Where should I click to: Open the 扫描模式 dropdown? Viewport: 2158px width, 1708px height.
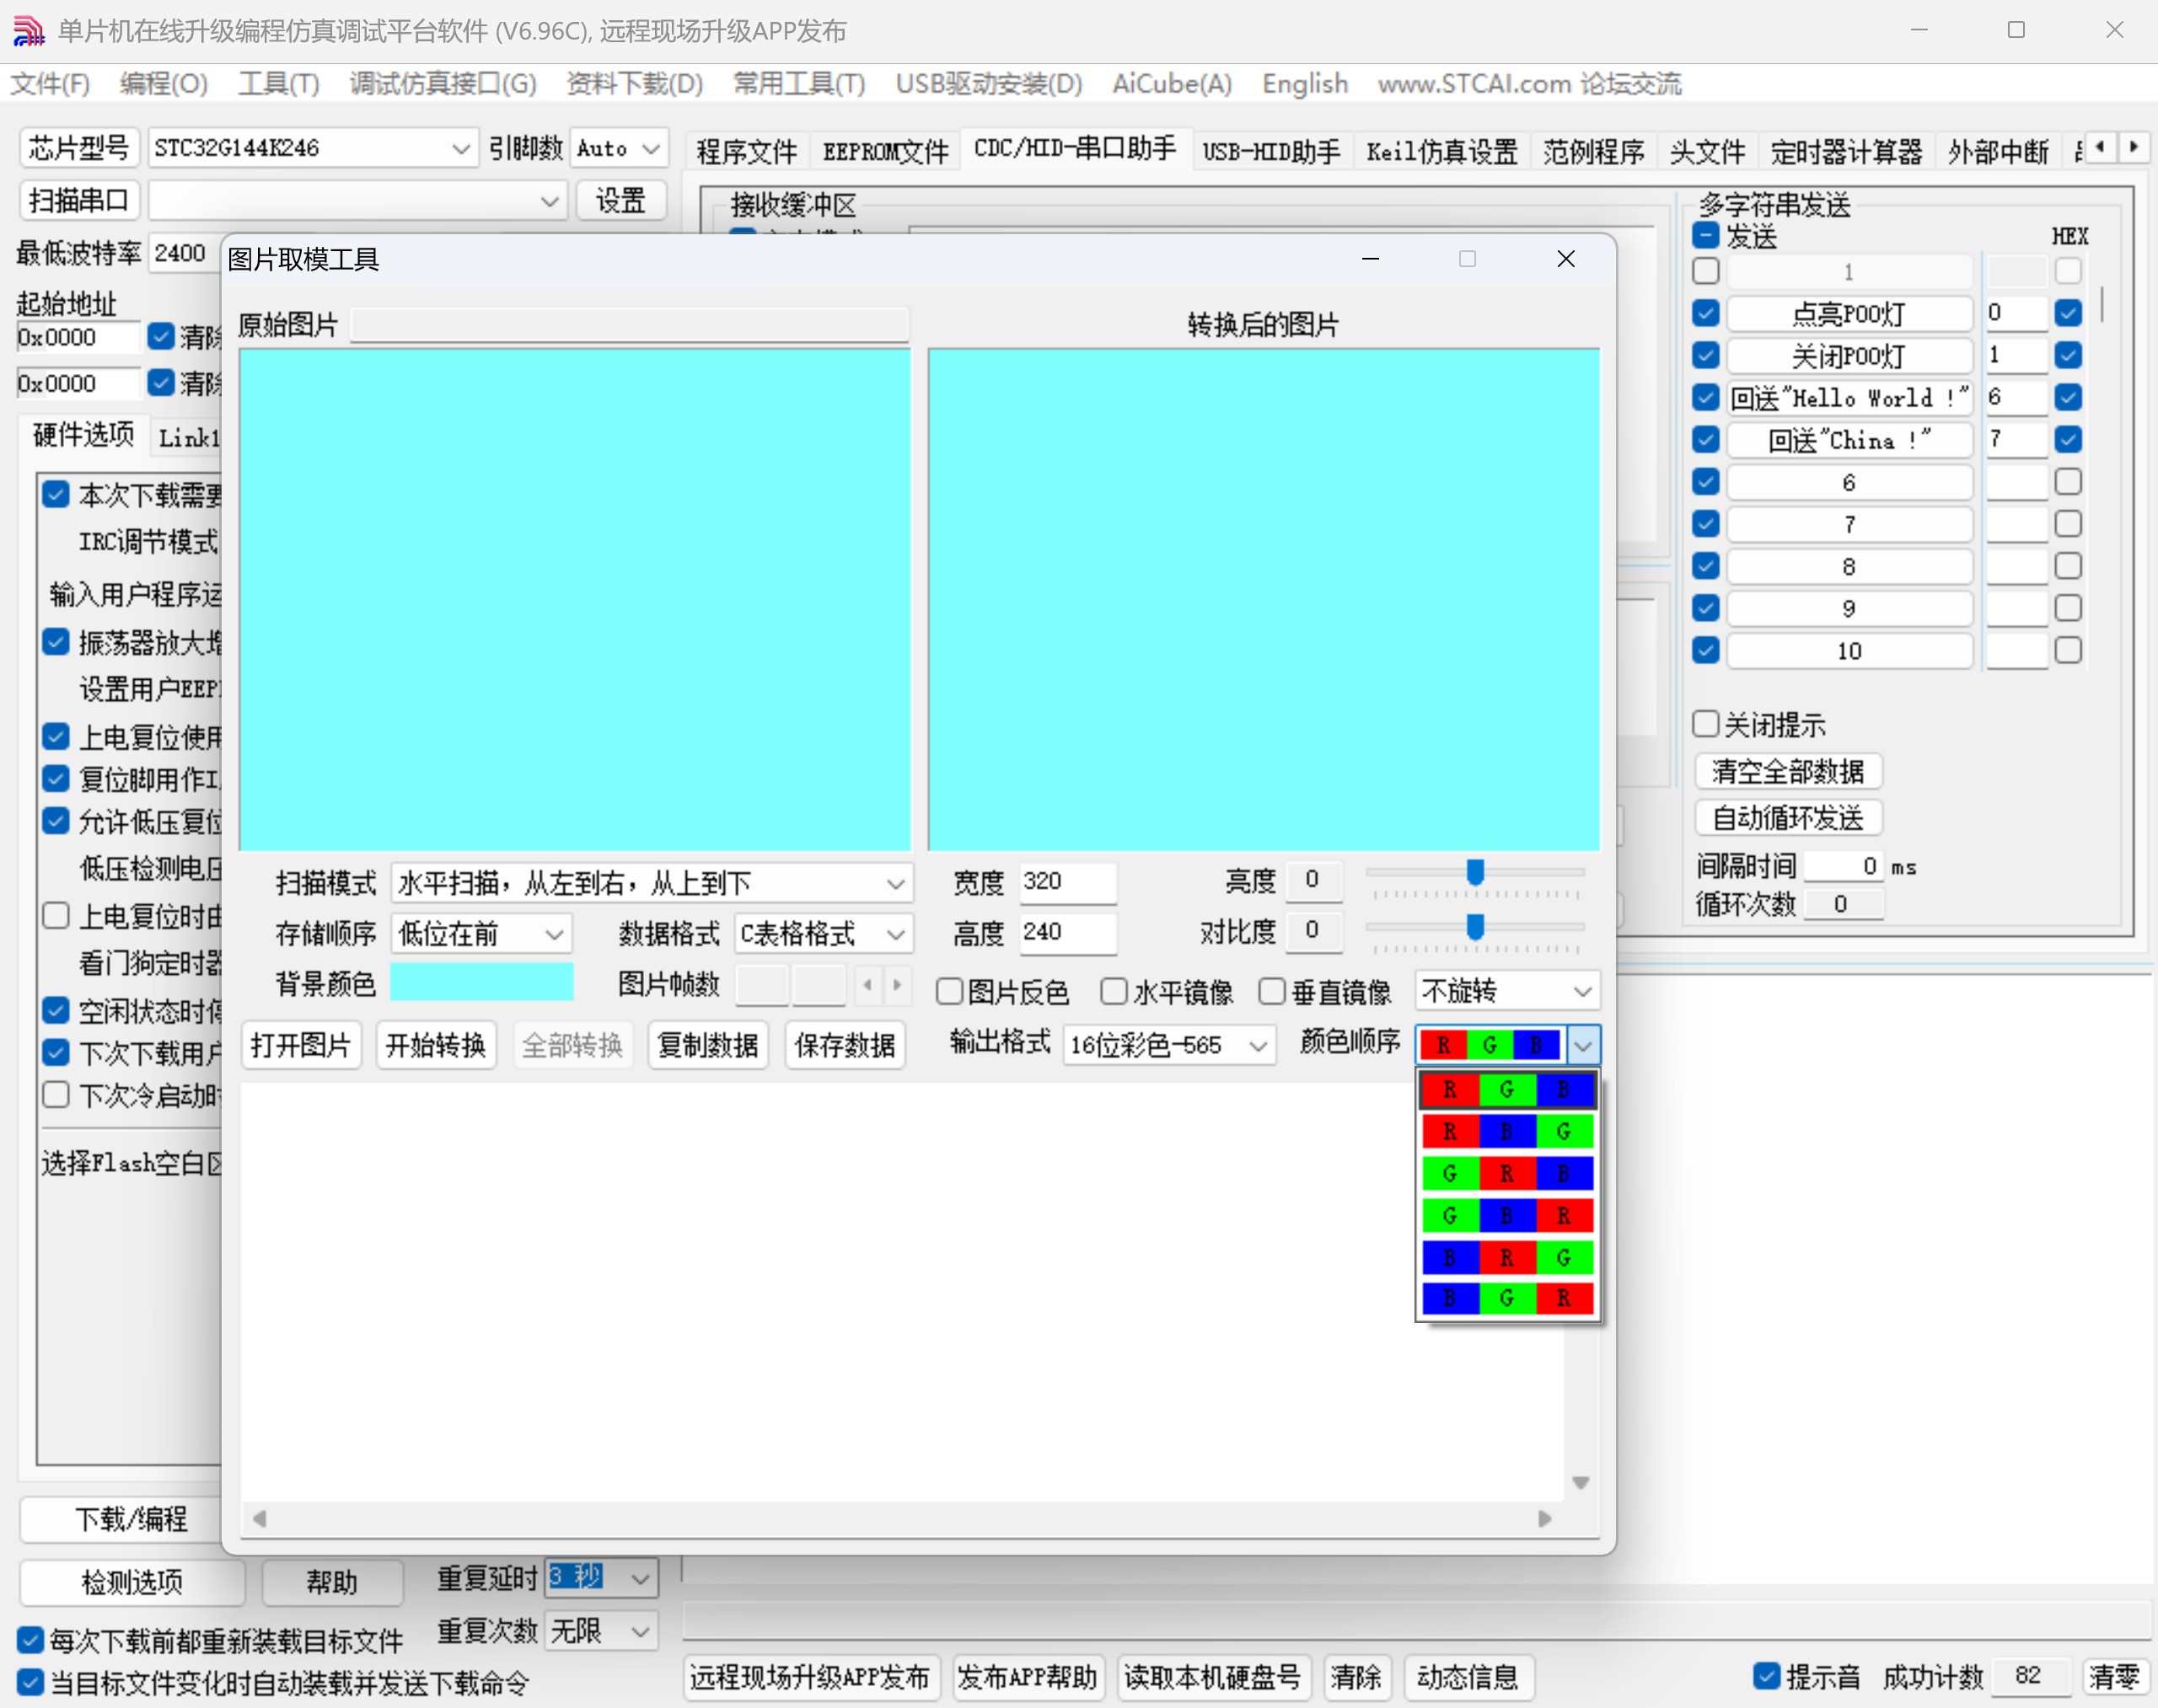click(x=652, y=883)
